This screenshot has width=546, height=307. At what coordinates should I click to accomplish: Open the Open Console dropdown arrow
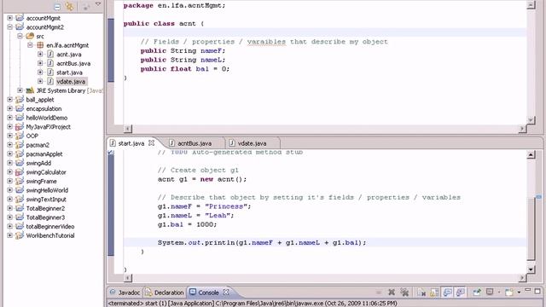[519, 293]
